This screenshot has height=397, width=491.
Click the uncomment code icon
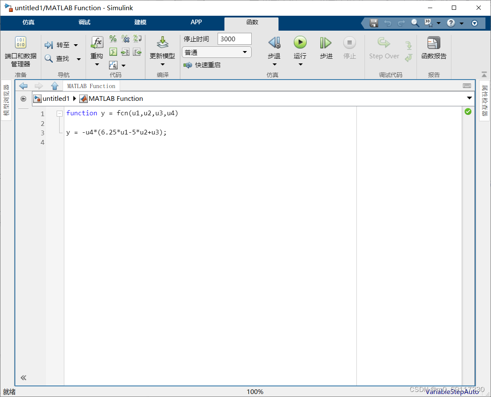point(125,38)
